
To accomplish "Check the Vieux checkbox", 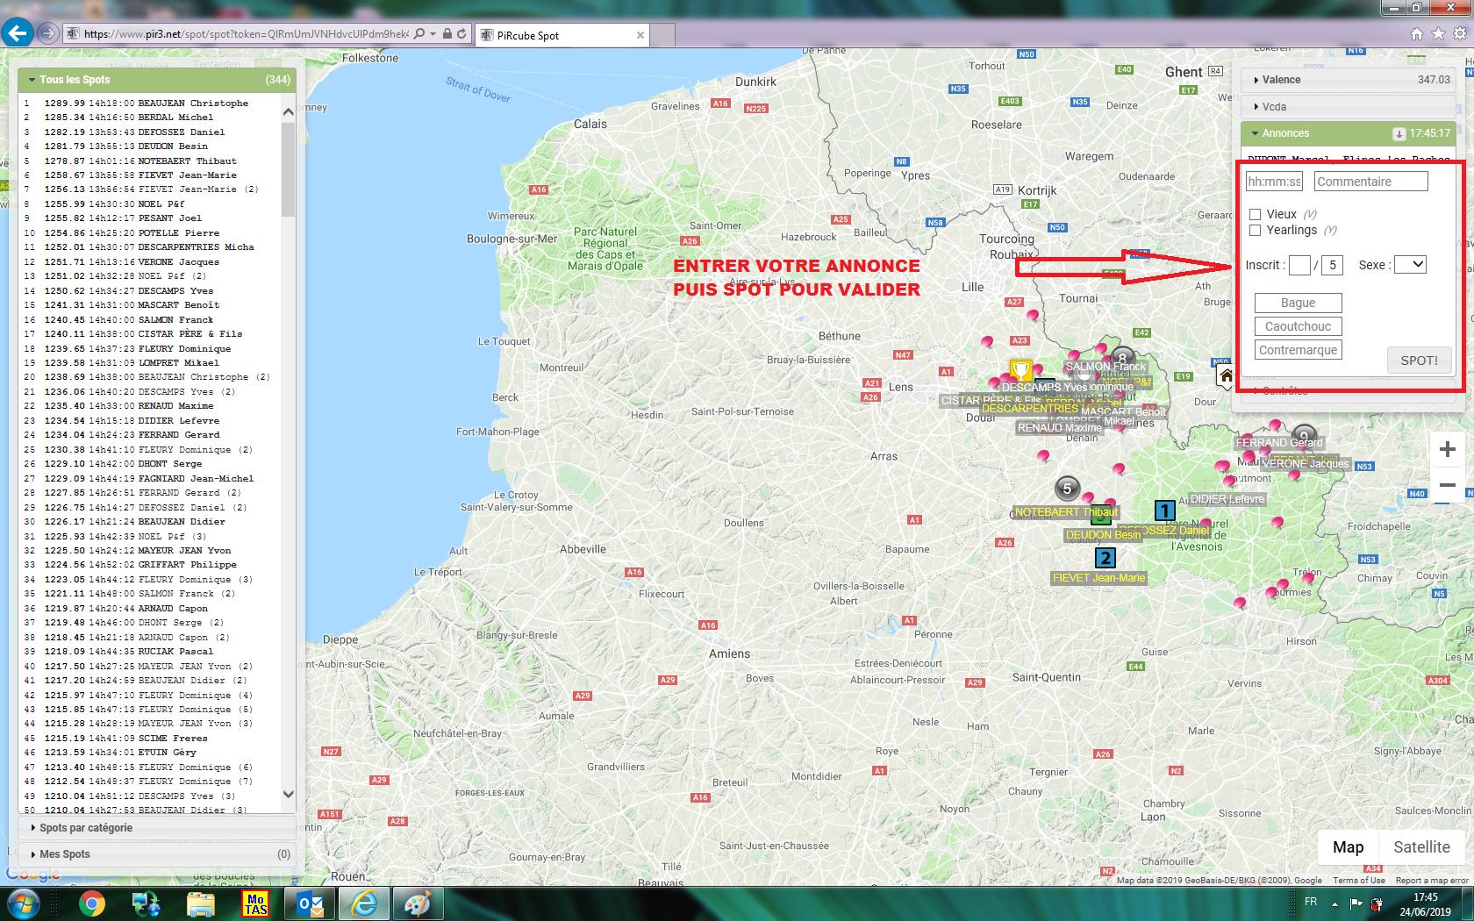I will (1255, 215).
